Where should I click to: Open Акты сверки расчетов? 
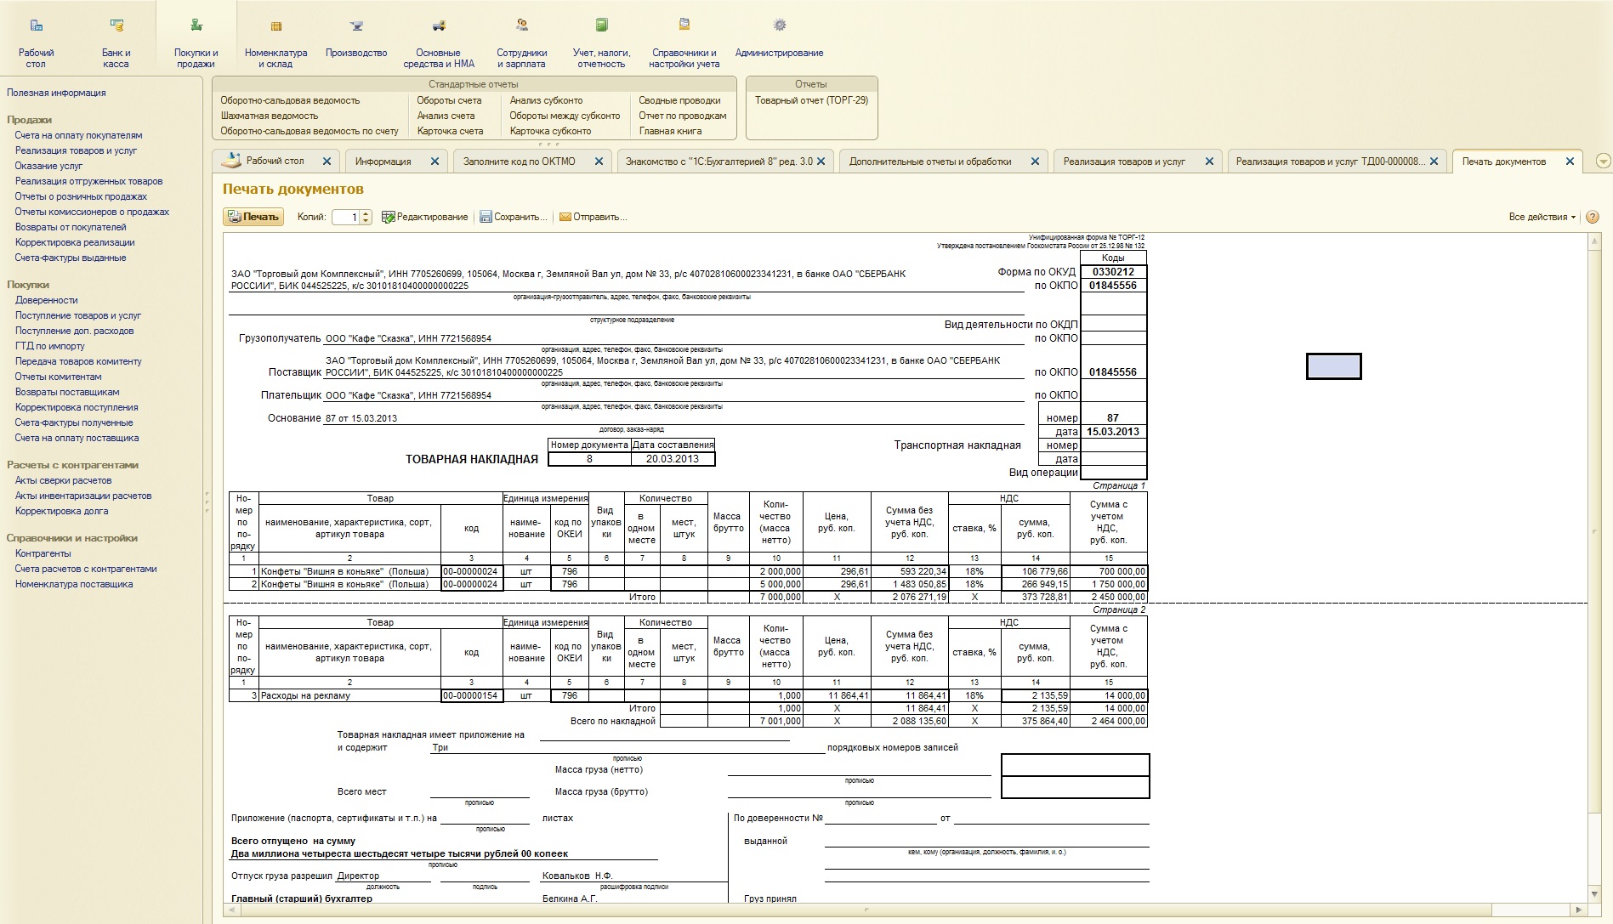coord(63,480)
